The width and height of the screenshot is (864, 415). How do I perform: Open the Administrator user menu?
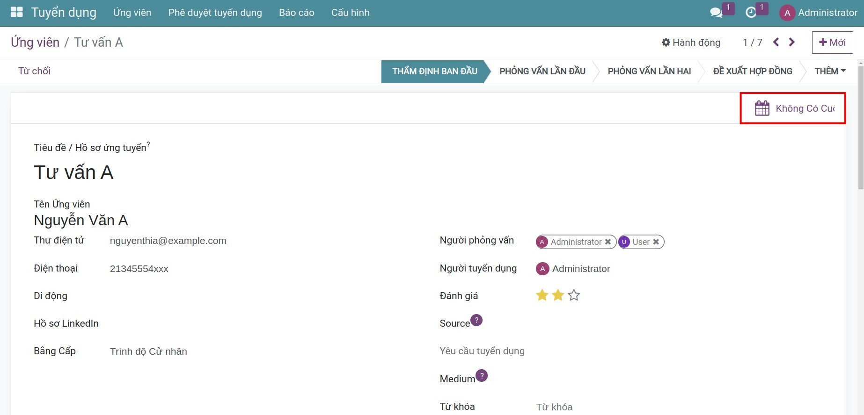coord(818,13)
